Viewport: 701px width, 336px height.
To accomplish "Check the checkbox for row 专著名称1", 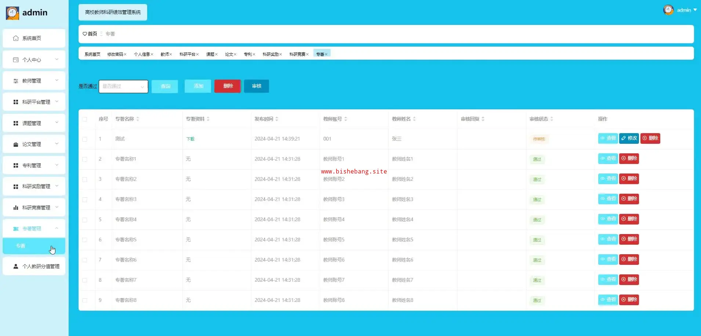I will [85, 160].
